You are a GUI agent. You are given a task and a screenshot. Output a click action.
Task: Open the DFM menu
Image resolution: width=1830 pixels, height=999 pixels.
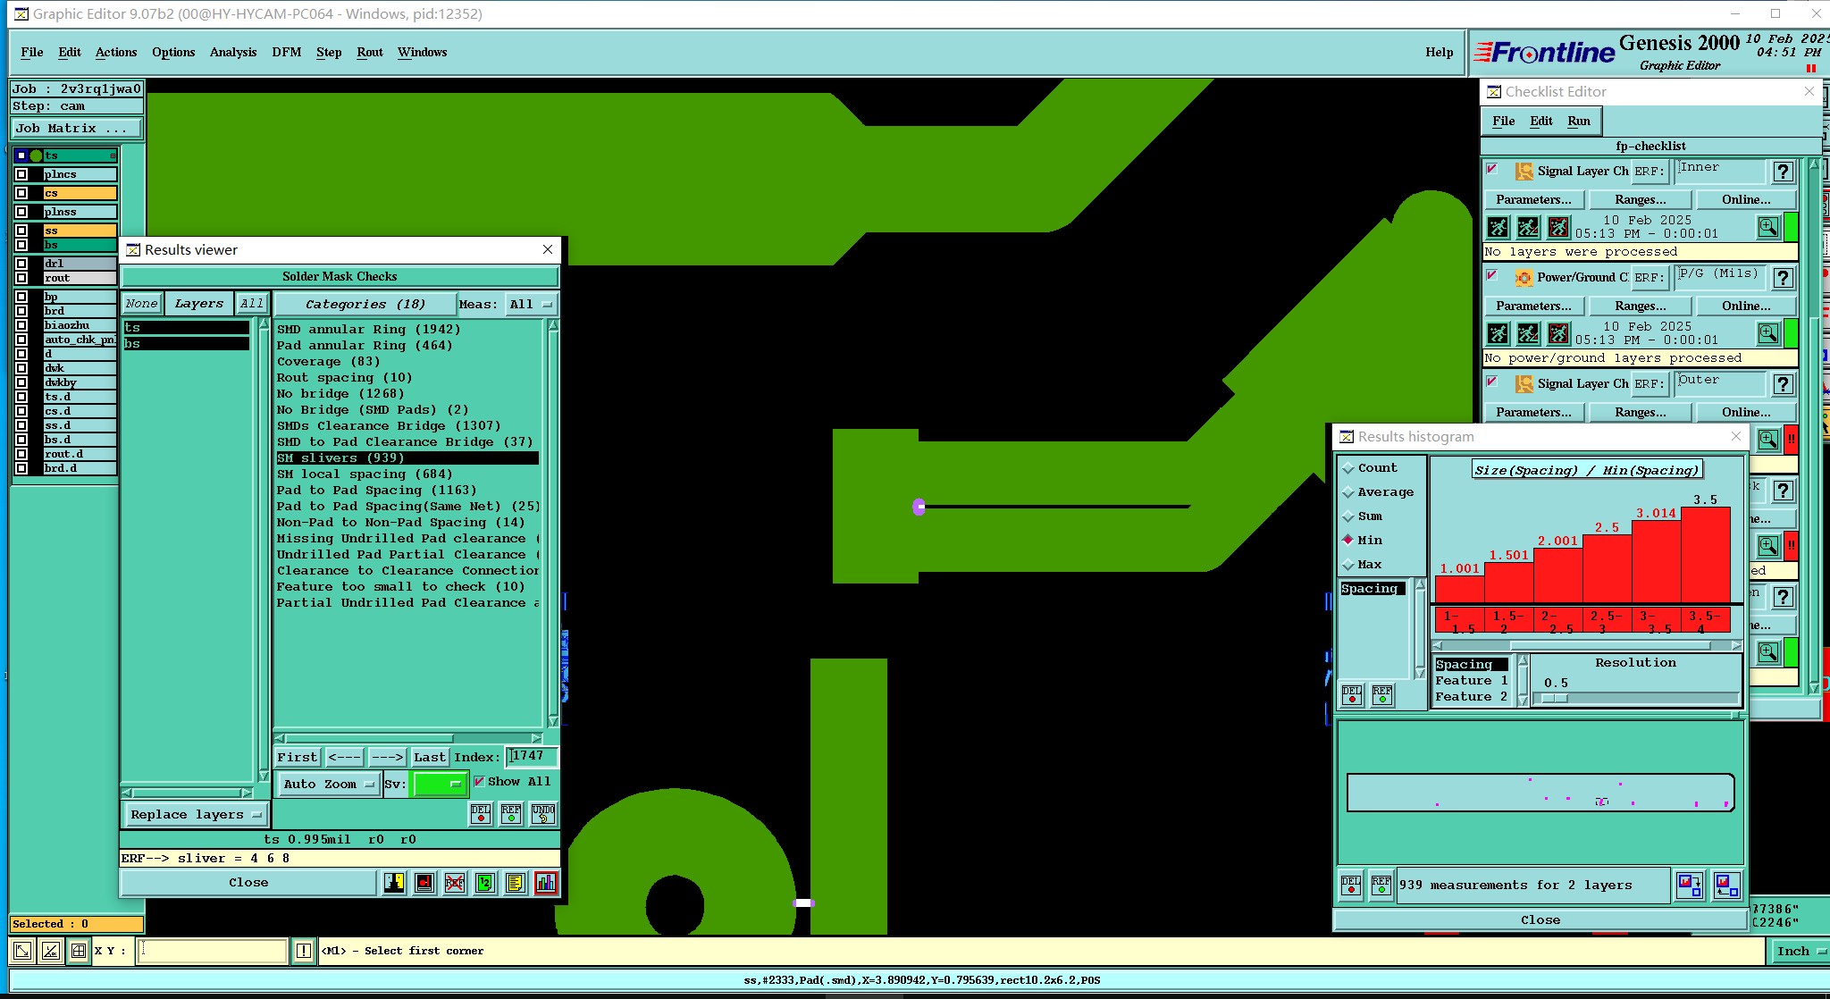point(287,52)
